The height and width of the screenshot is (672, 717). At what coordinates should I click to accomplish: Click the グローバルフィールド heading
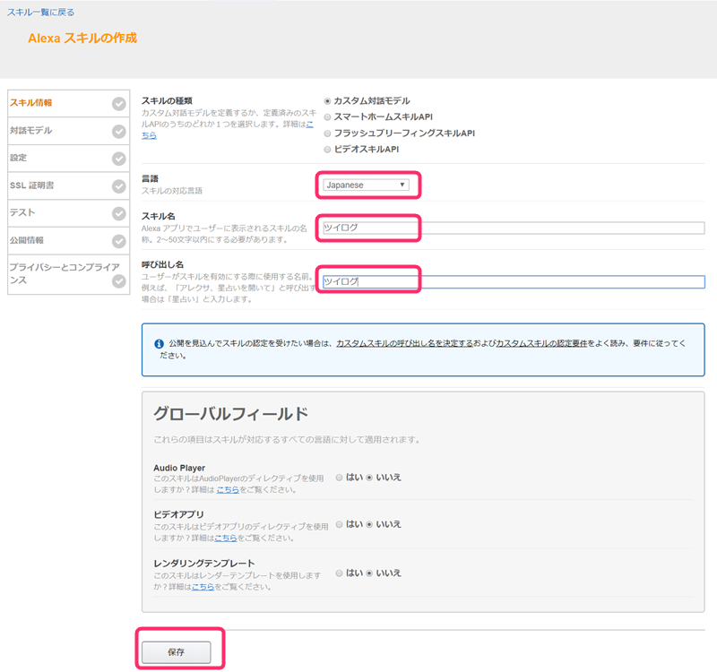(231, 414)
